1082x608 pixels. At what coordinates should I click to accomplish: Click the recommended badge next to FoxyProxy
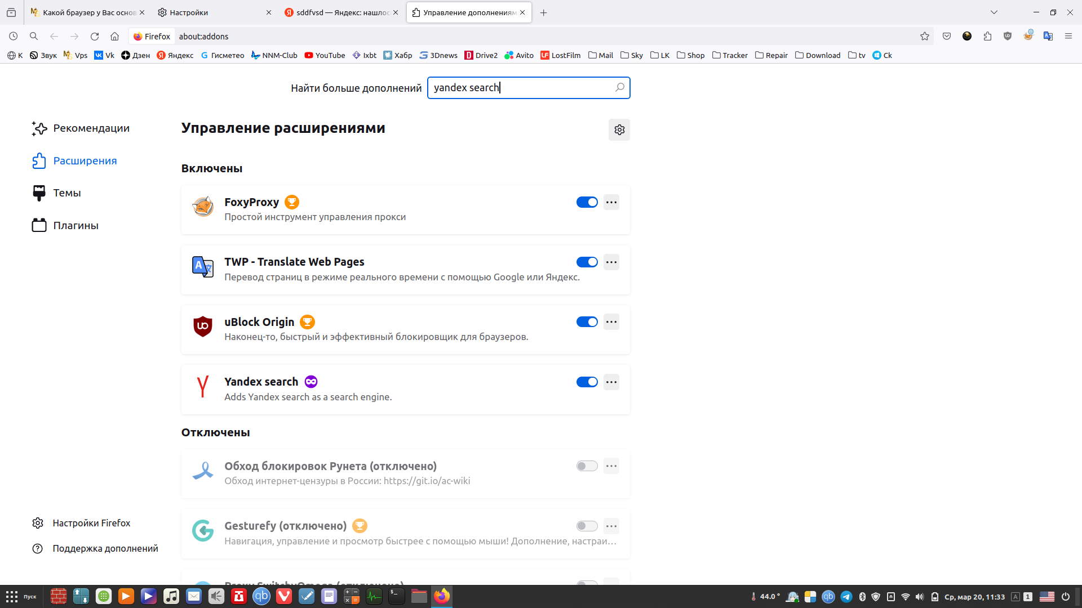(292, 202)
